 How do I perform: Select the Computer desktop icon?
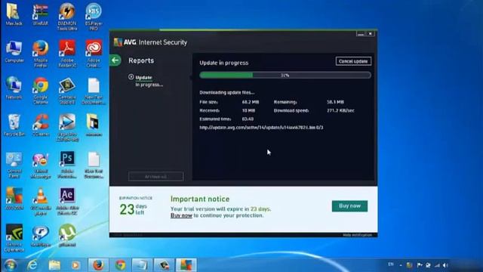pos(14,51)
